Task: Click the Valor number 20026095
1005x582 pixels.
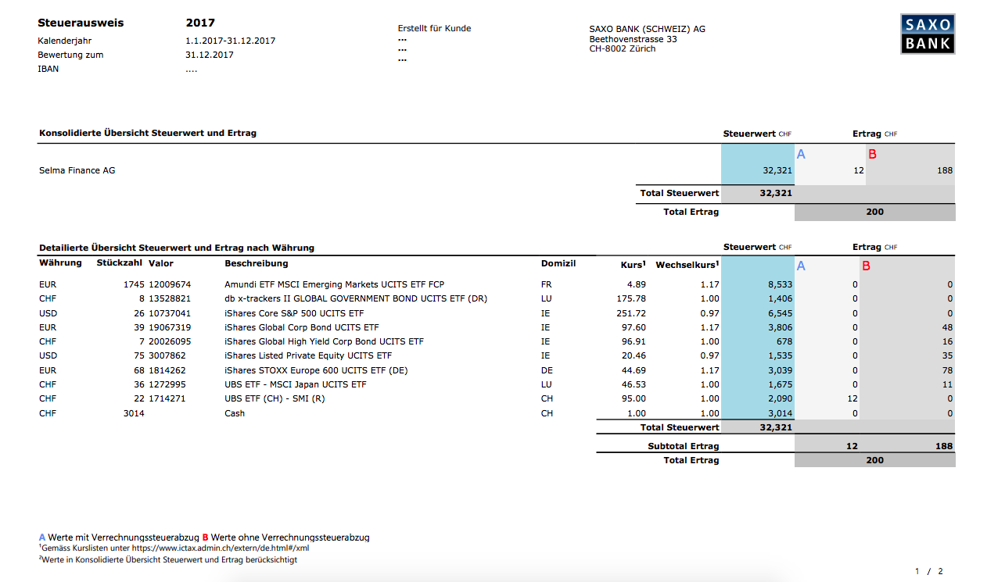Action: click(x=170, y=341)
